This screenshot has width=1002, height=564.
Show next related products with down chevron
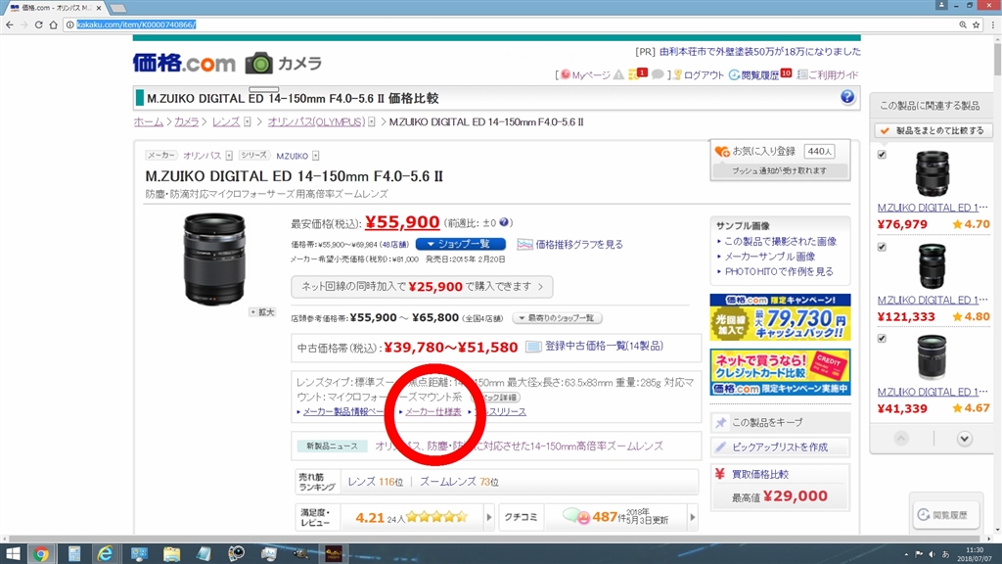click(x=964, y=439)
